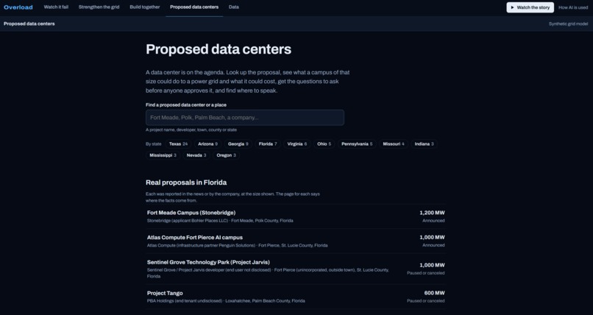
Task: Open Atlas Compute Fort Pierce AI campus
Action: click(296, 241)
